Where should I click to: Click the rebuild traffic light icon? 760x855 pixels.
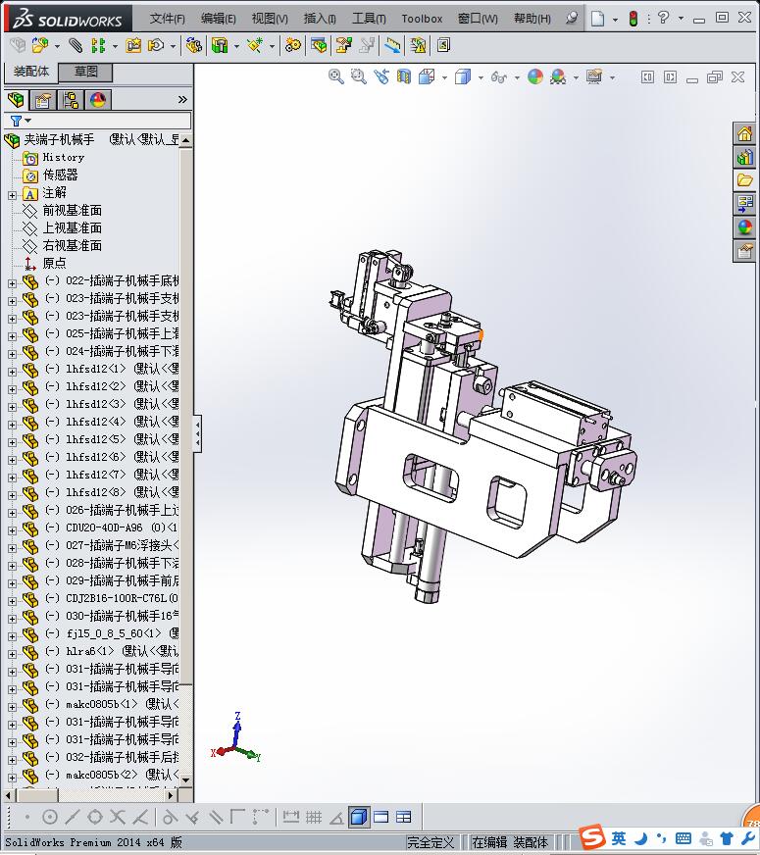tap(633, 19)
